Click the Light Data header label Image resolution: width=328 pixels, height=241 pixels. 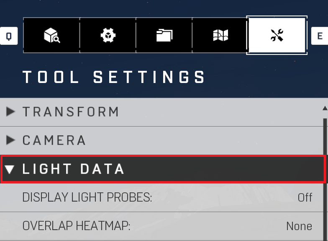coord(73,169)
